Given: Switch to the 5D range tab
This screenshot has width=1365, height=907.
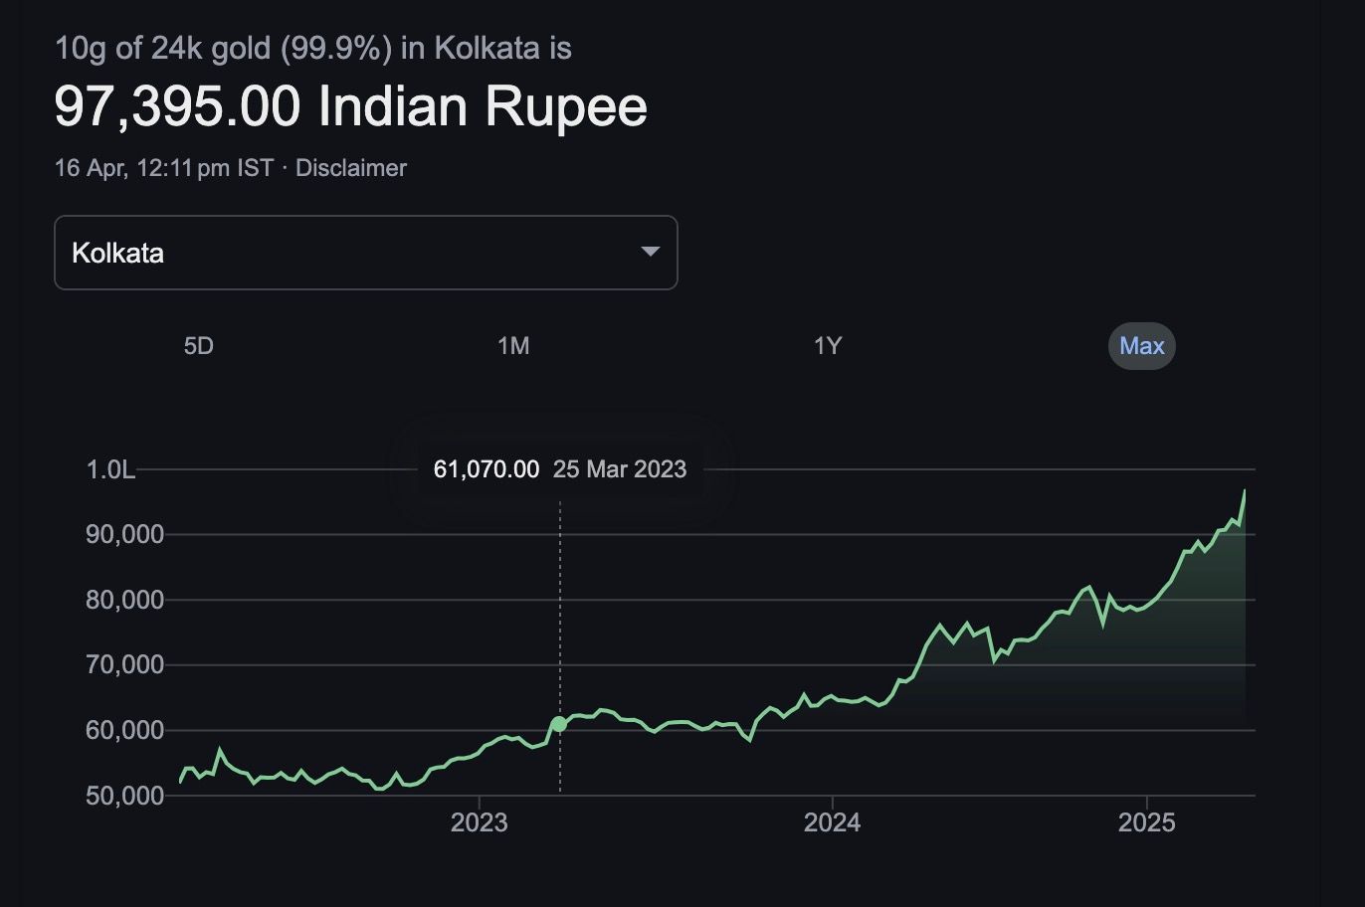Looking at the screenshot, I should point(199,346).
